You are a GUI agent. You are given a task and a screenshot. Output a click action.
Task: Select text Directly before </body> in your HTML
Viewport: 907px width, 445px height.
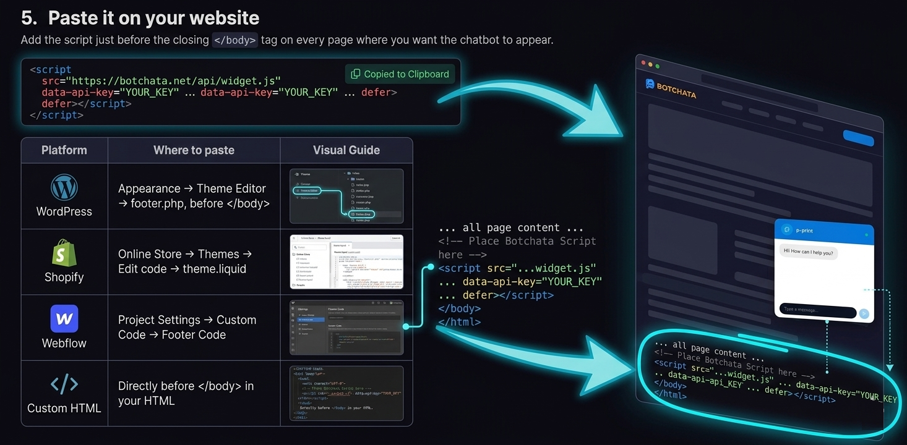tap(186, 393)
